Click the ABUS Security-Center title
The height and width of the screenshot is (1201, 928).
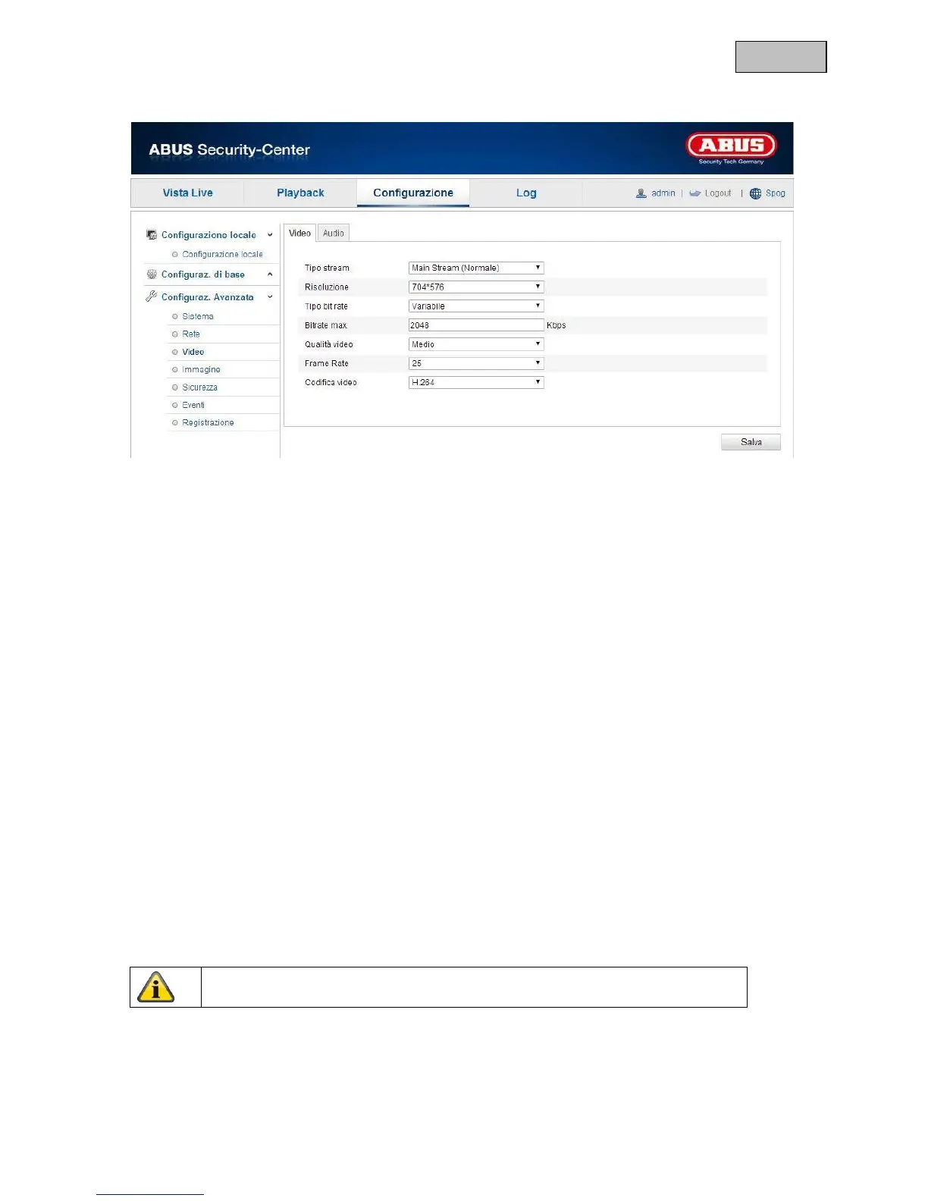229,149
